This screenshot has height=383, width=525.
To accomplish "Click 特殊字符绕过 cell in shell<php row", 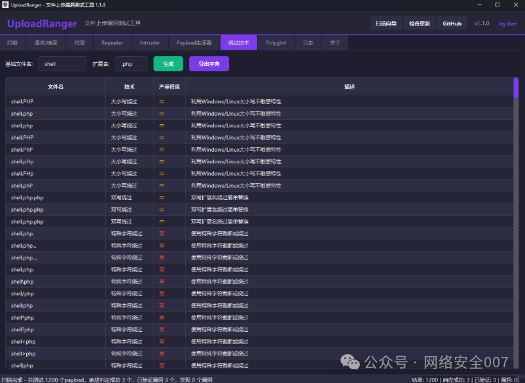I will pyautogui.click(x=130, y=342).
